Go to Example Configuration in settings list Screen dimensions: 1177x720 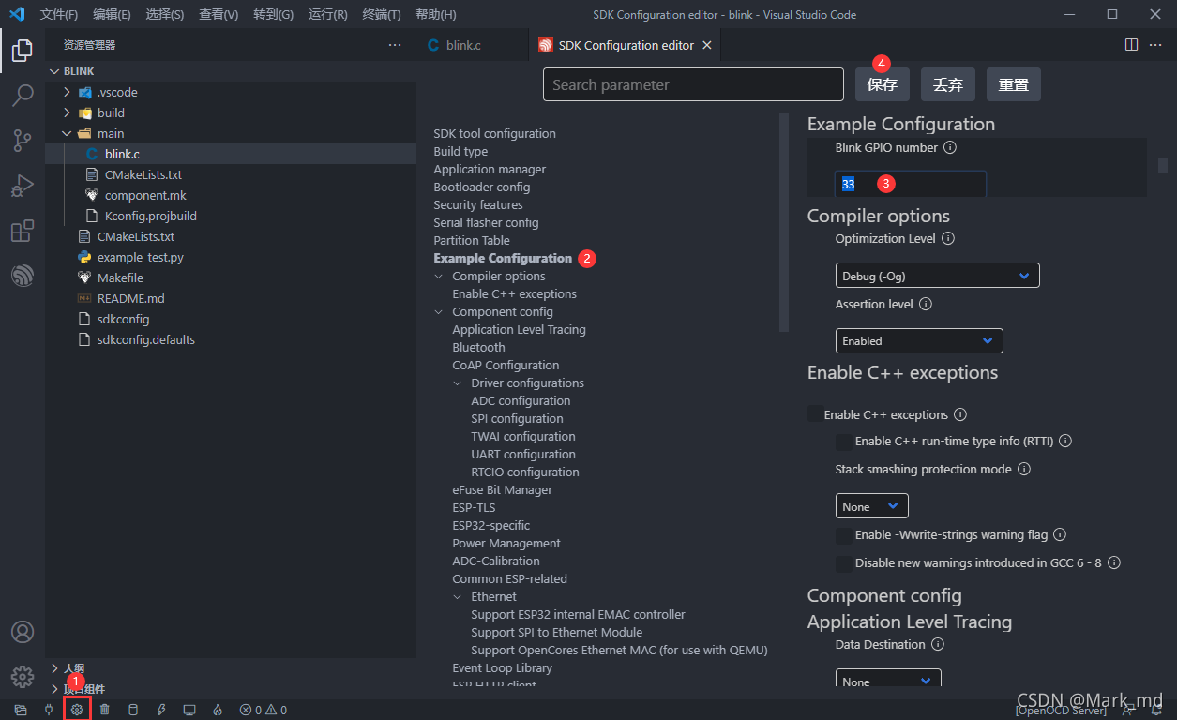tap(503, 258)
